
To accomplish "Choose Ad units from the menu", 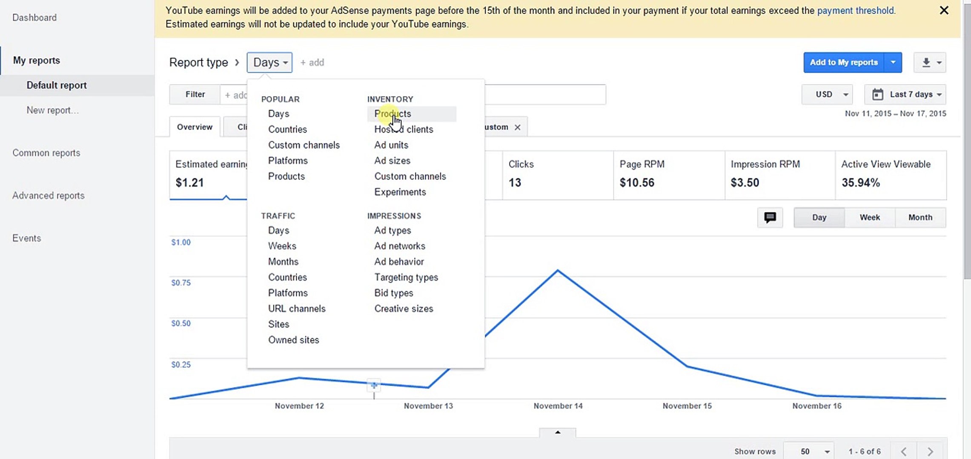I will pos(391,145).
